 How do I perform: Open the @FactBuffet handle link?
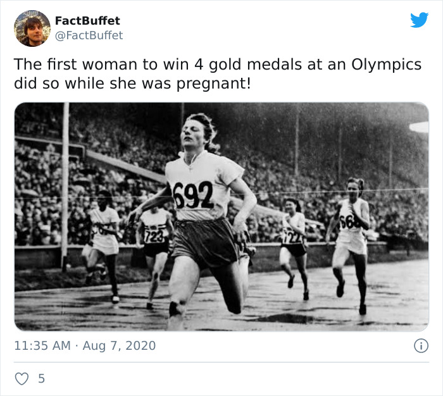click(x=89, y=35)
